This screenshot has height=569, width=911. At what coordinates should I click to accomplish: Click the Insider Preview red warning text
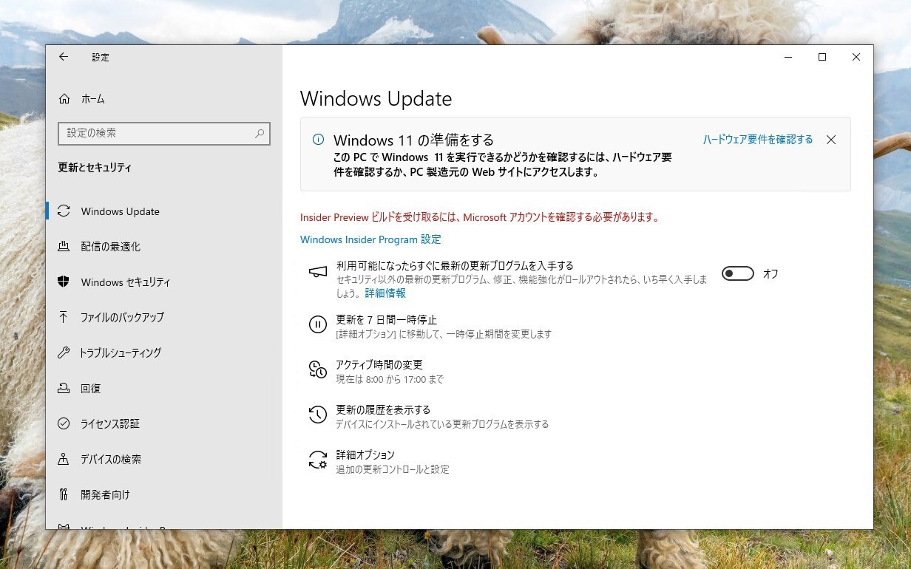click(479, 217)
